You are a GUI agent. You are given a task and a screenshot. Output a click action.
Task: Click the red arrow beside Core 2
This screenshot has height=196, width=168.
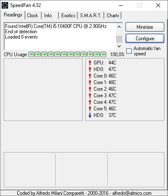click(x=90, y=89)
